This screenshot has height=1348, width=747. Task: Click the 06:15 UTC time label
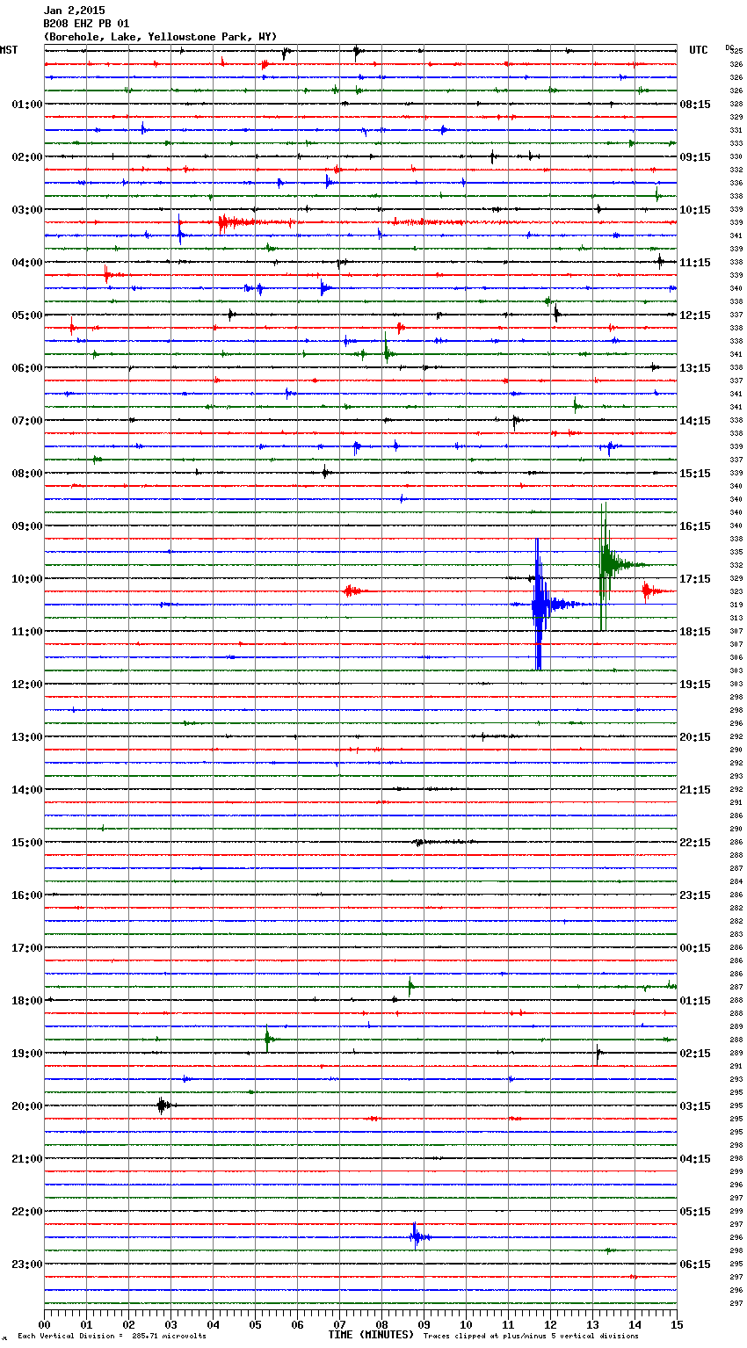coord(695,1265)
